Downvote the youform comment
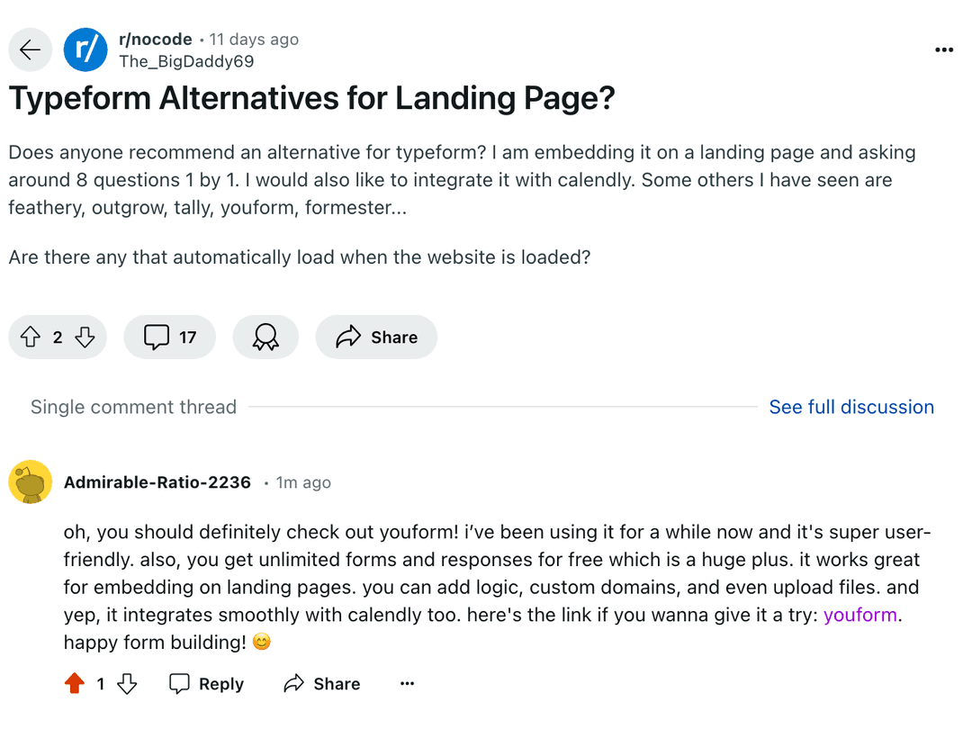 click(127, 683)
